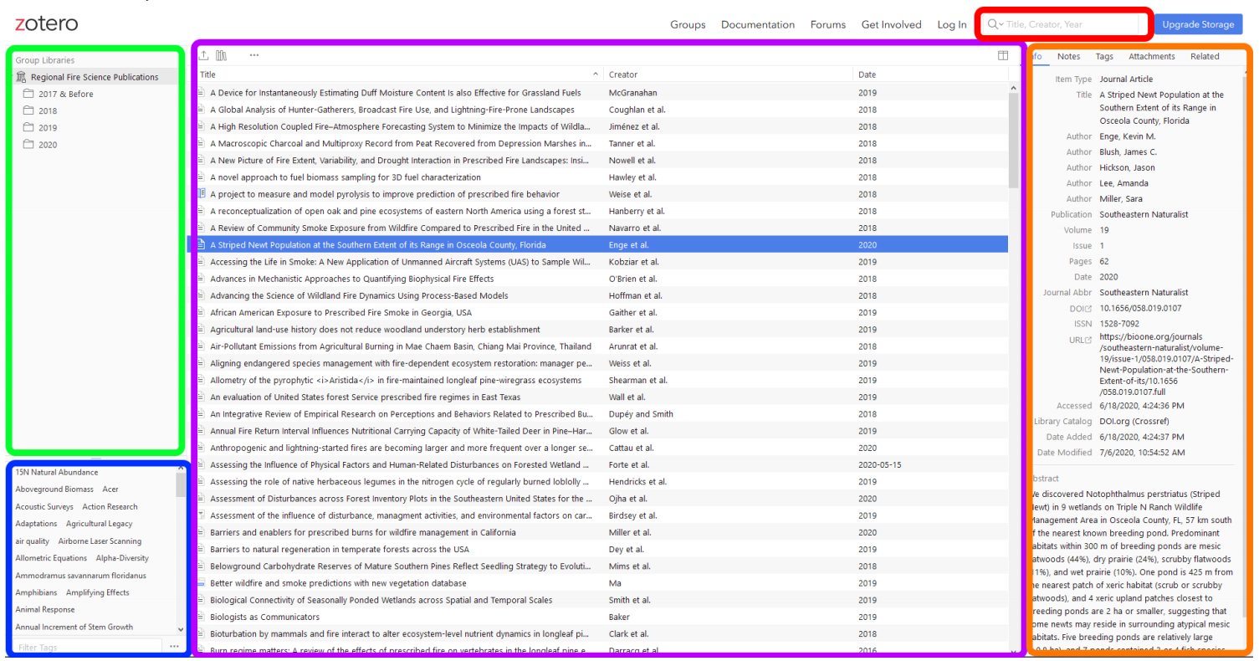Click the book icon on 'A project to measure and model pyrolysis' row

(x=201, y=194)
